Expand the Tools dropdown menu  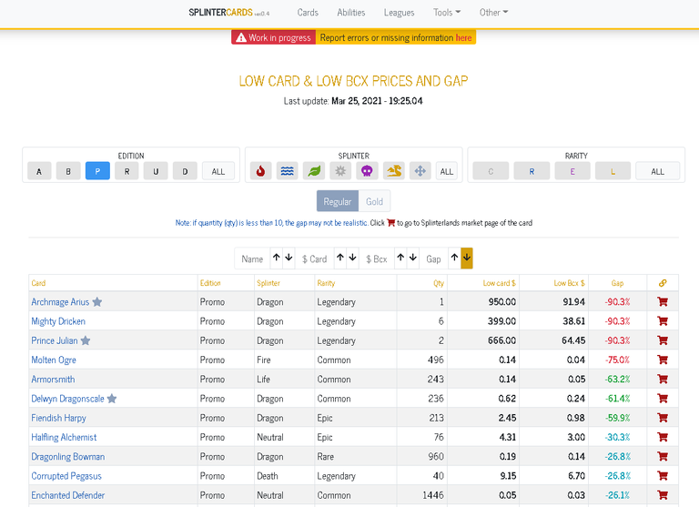[x=447, y=13]
